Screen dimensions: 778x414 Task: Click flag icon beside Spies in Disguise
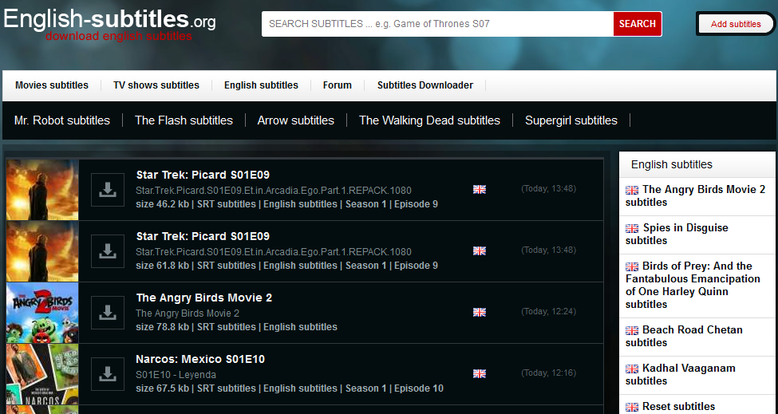[x=632, y=228]
